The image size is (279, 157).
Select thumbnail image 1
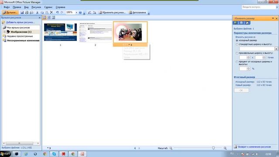click(x=61, y=32)
